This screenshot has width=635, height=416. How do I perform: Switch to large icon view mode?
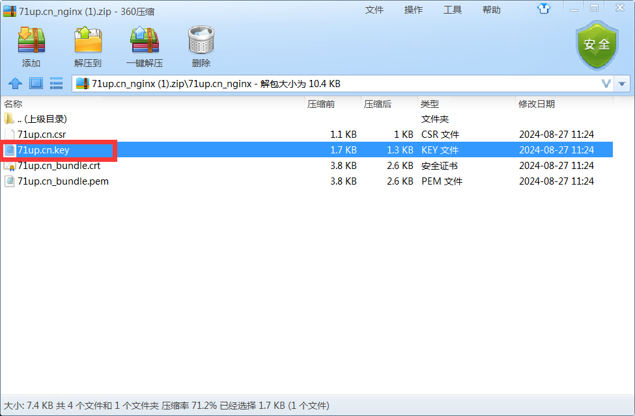click(36, 84)
